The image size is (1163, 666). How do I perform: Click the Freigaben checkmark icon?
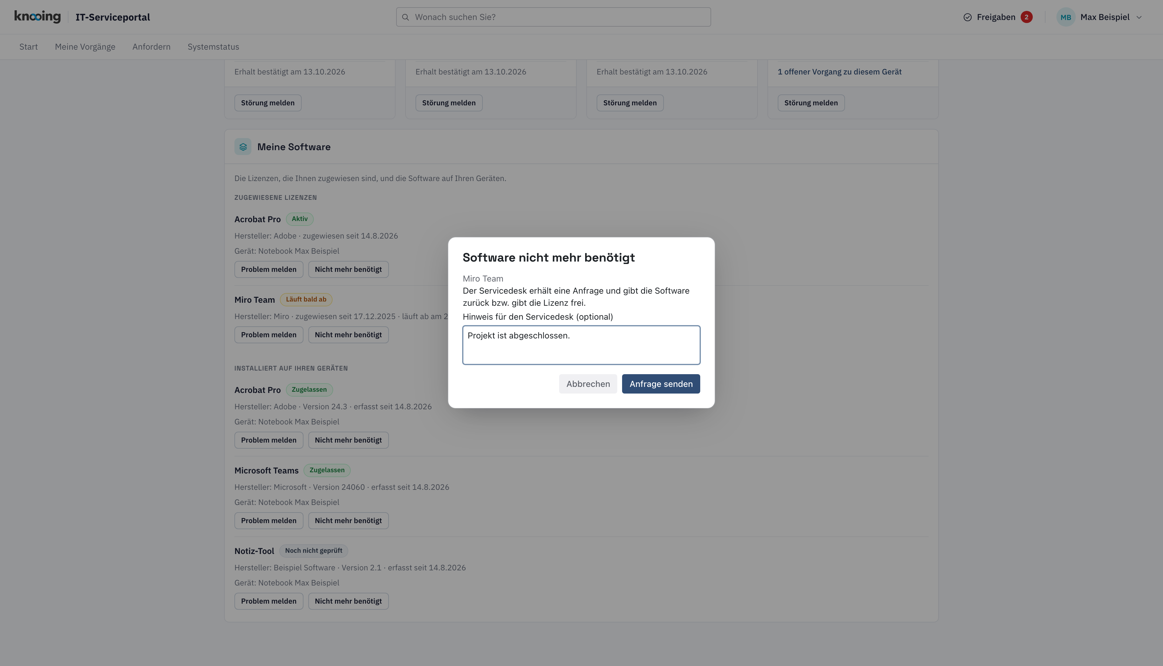pyautogui.click(x=967, y=17)
